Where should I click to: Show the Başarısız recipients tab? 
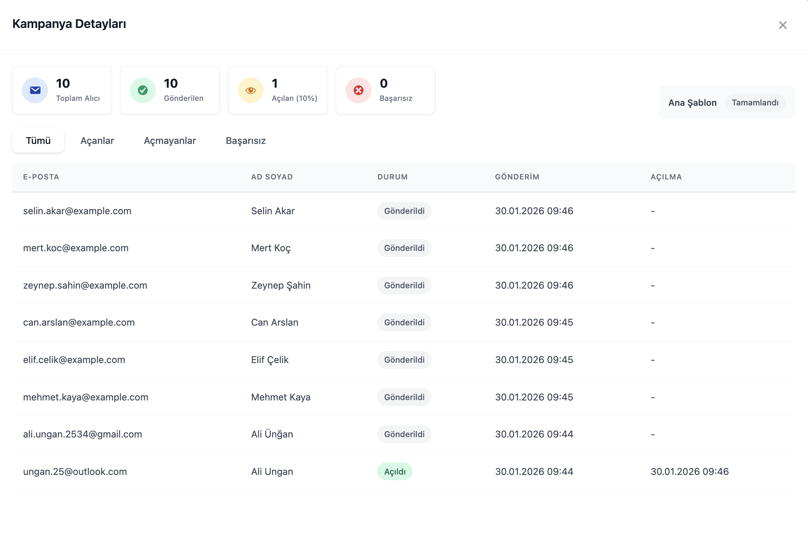pos(246,141)
